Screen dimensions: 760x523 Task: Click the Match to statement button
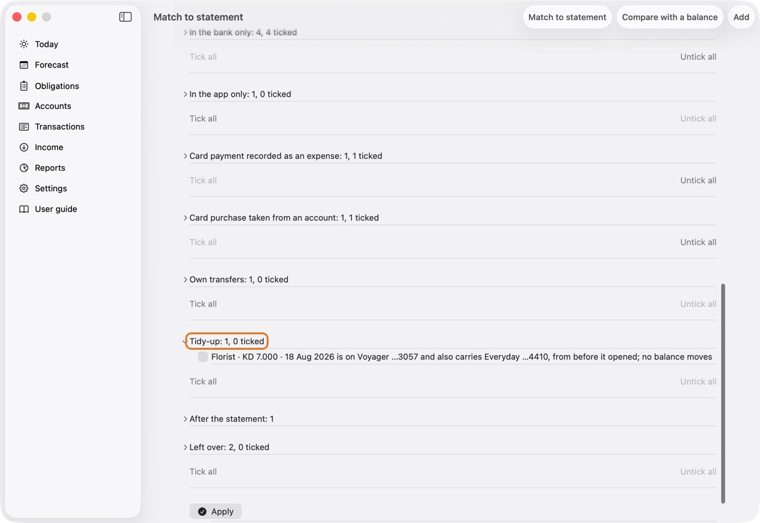pyautogui.click(x=567, y=17)
